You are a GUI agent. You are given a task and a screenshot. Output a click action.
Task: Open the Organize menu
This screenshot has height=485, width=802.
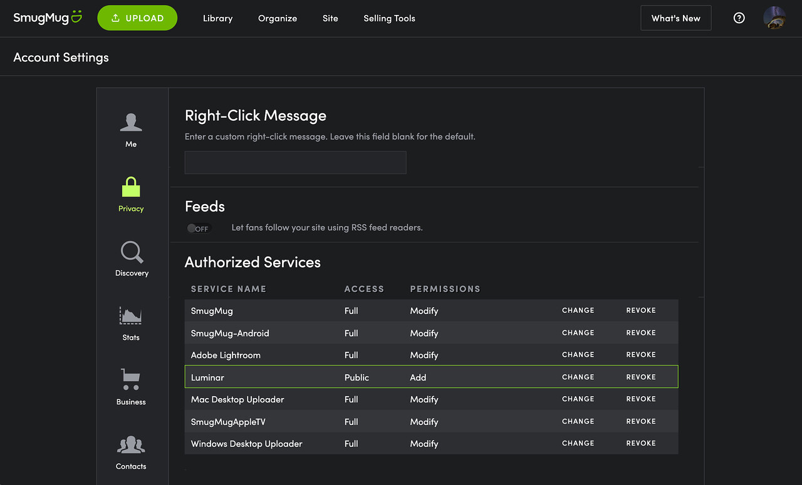(x=278, y=18)
